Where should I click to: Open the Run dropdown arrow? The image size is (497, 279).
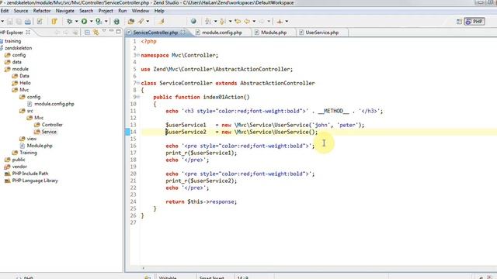pyautogui.click(x=92, y=22)
